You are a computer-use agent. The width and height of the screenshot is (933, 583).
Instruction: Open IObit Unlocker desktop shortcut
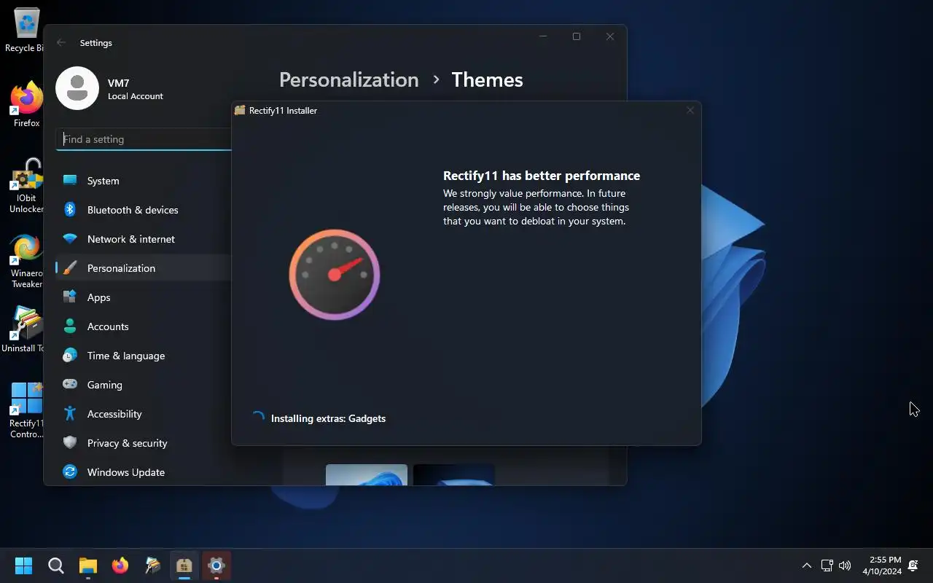pyautogui.click(x=26, y=187)
